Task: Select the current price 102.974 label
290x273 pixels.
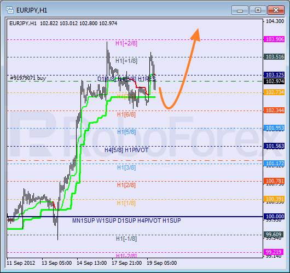Action: pos(274,81)
